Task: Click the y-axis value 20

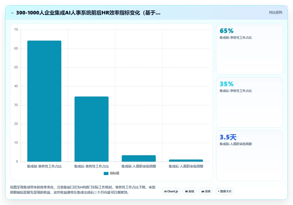Action: (x=16, y=124)
